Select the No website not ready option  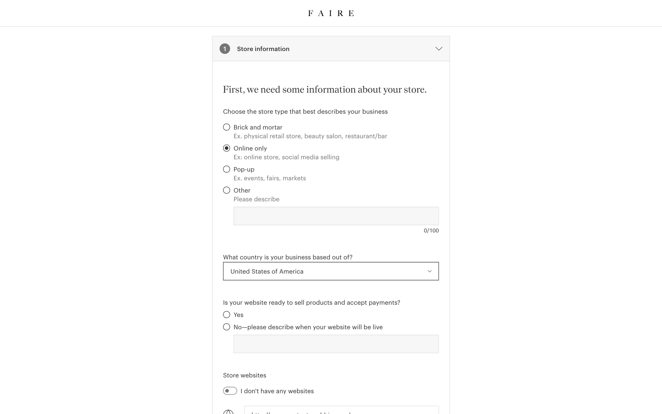pos(227,327)
